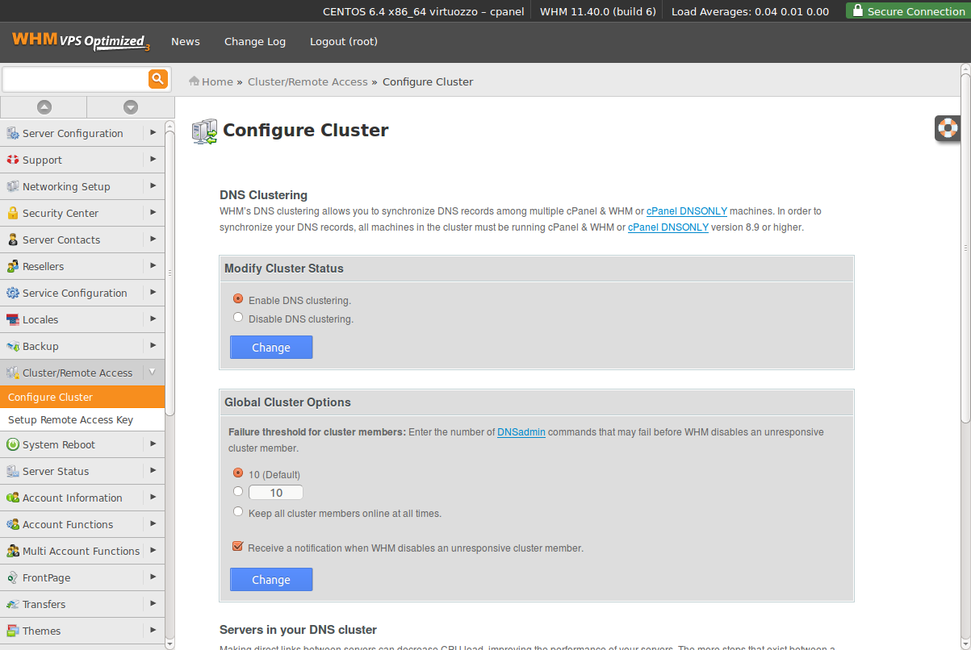The image size is (971, 650).
Task: Click Change button under Global Cluster Options
Action: click(271, 580)
